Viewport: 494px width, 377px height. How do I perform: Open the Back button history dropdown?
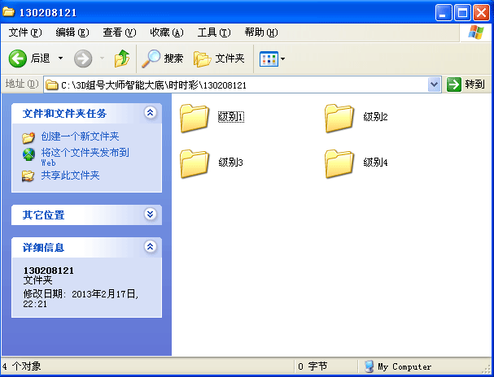[60, 58]
